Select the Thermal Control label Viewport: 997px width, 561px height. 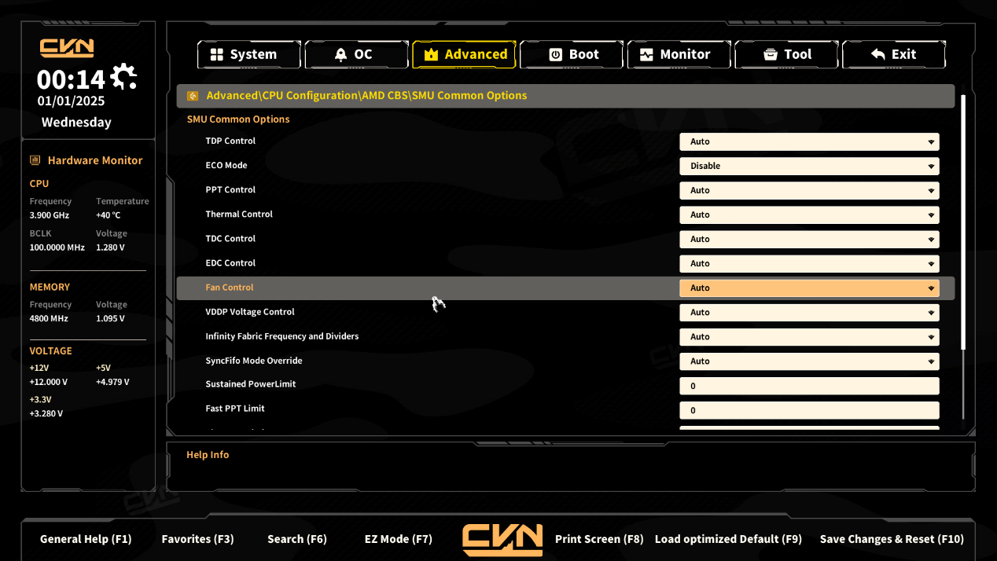[x=239, y=214]
